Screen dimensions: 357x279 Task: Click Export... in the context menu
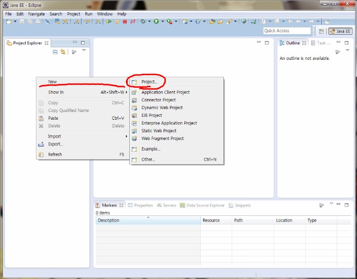(55, 144)
